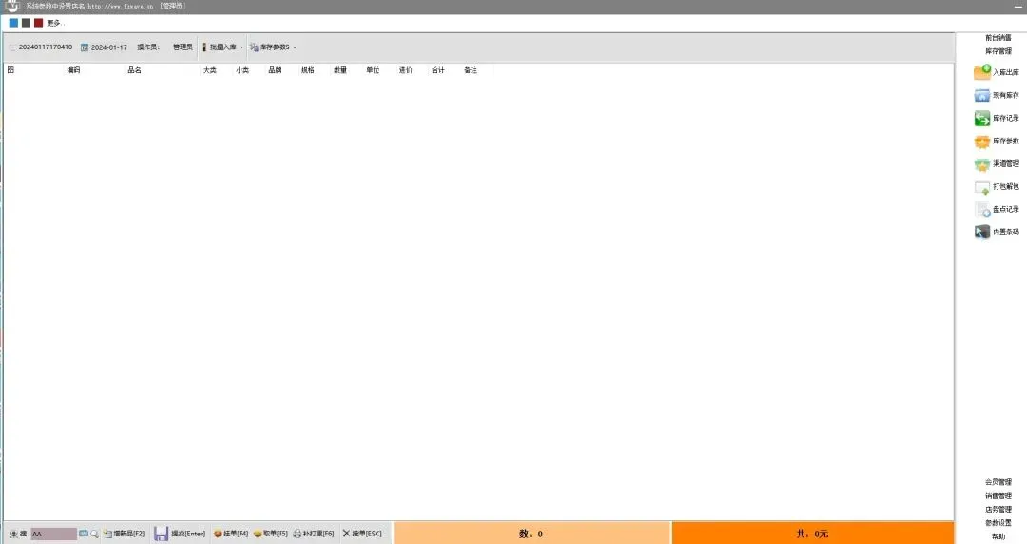Open 库存记录 stock records
This screenshot has width=1027, height=544.
(x=997, y=119)
